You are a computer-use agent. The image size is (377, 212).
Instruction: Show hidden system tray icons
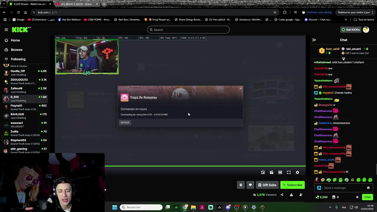coord(330,207)
